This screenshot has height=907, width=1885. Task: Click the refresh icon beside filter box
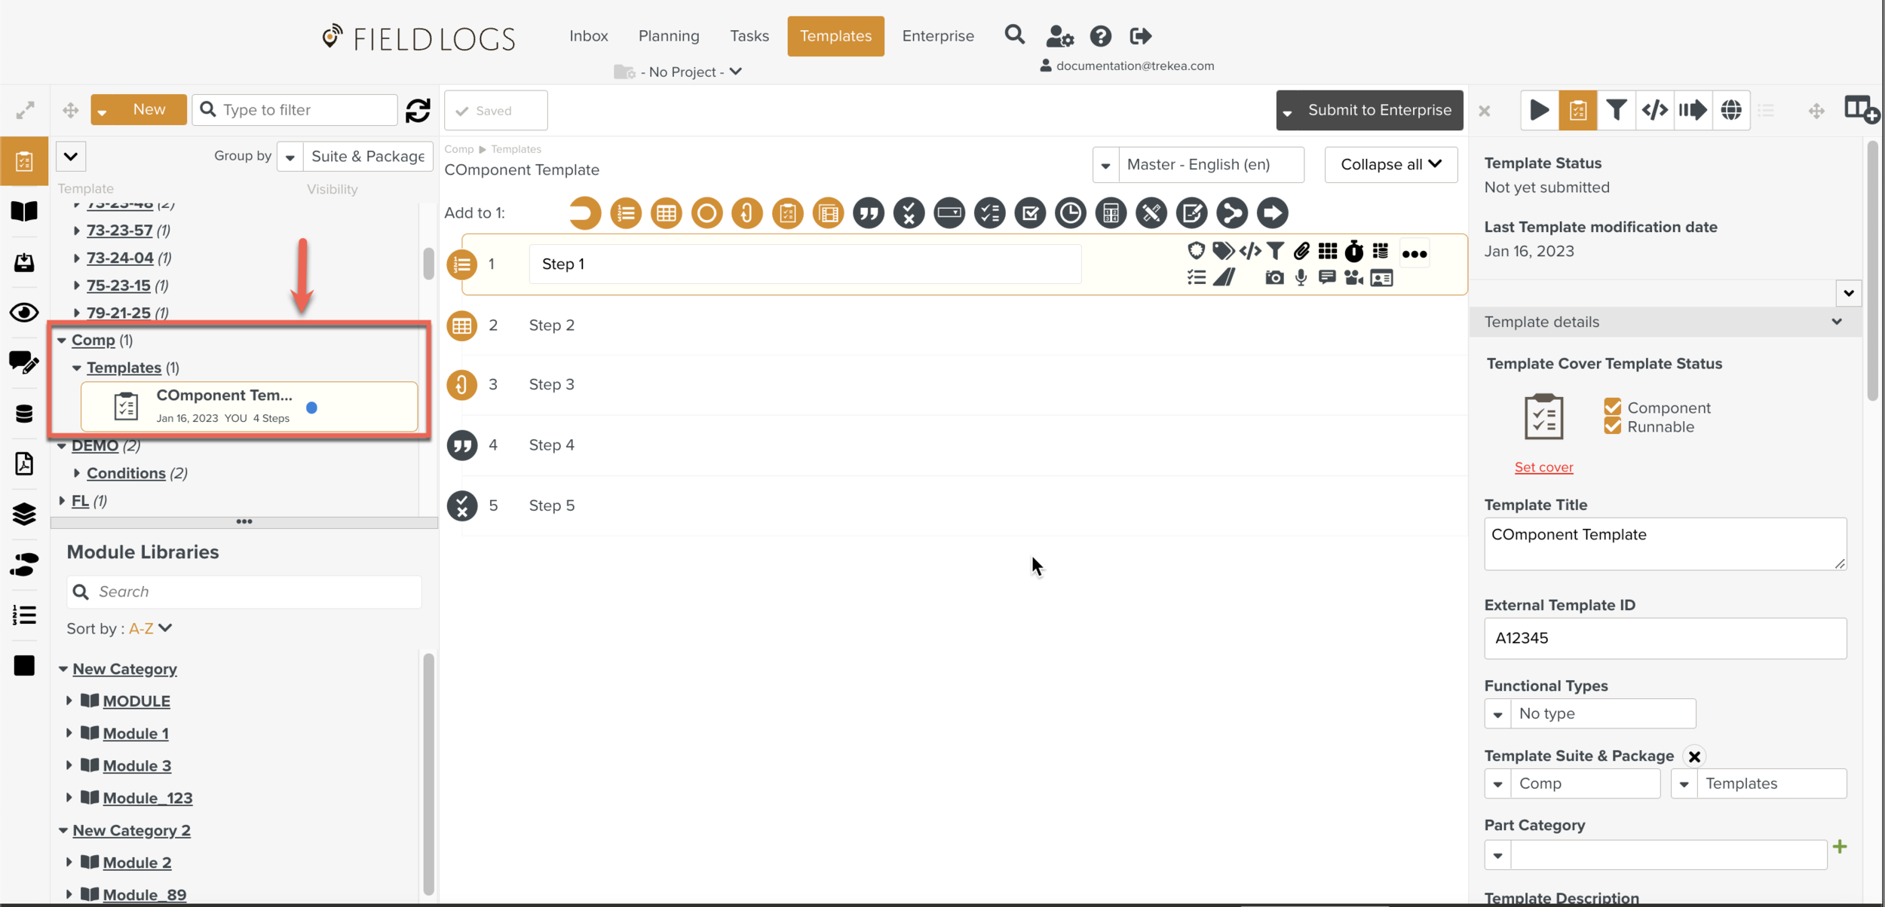click(x=418, y=111)
